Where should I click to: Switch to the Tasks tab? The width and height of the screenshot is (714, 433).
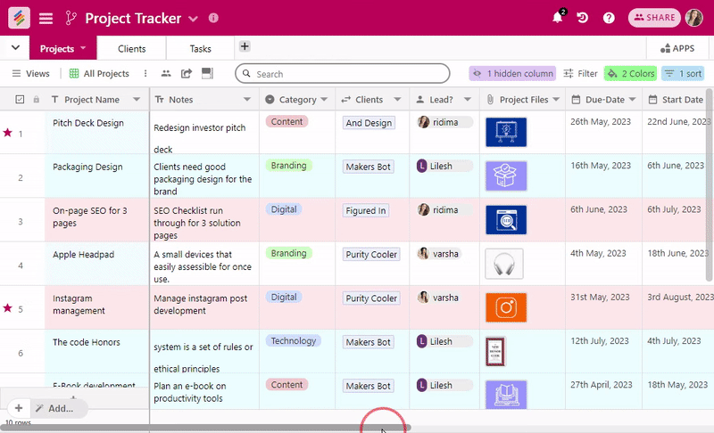coord(200,49)
